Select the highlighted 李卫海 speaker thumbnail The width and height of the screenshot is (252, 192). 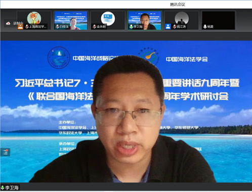145,20
